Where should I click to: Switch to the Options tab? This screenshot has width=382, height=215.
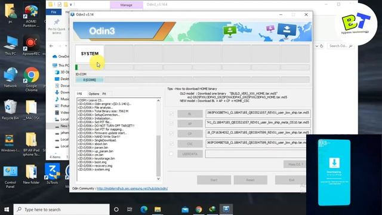(94, 94)
